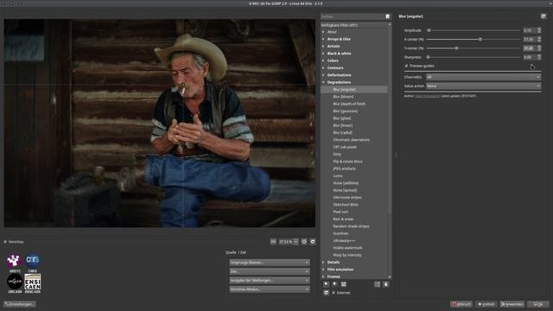Open the Channel(s) dropdown
Viewport: 553px width, 311px height.
[483, 77]
